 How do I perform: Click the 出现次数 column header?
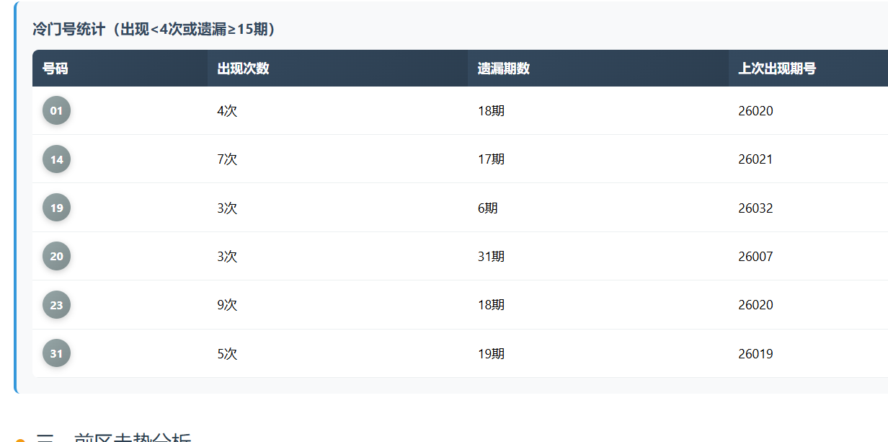[337, 68]
